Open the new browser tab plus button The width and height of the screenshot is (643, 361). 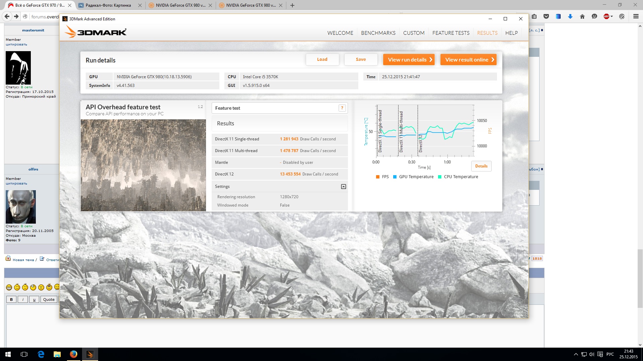(292, 5)
